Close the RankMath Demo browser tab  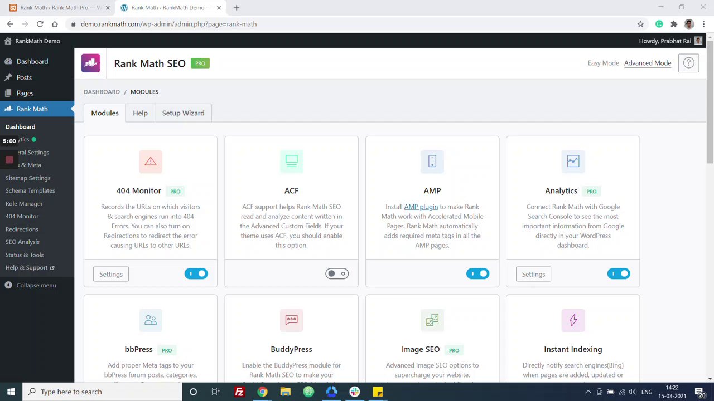[219, 8]
